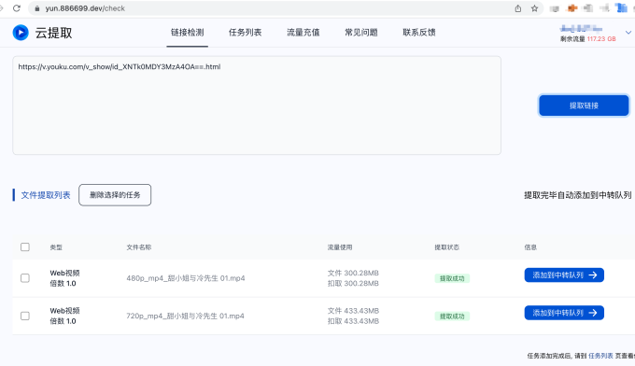This screenshot has height=366, width=635.
Task: Click the blue extension icon in browser toolbar
Action: [621, 7]
